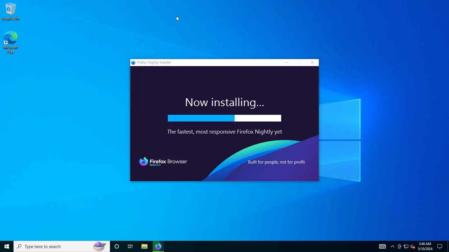Show hidden system tray icons

[x=393, y=246]
